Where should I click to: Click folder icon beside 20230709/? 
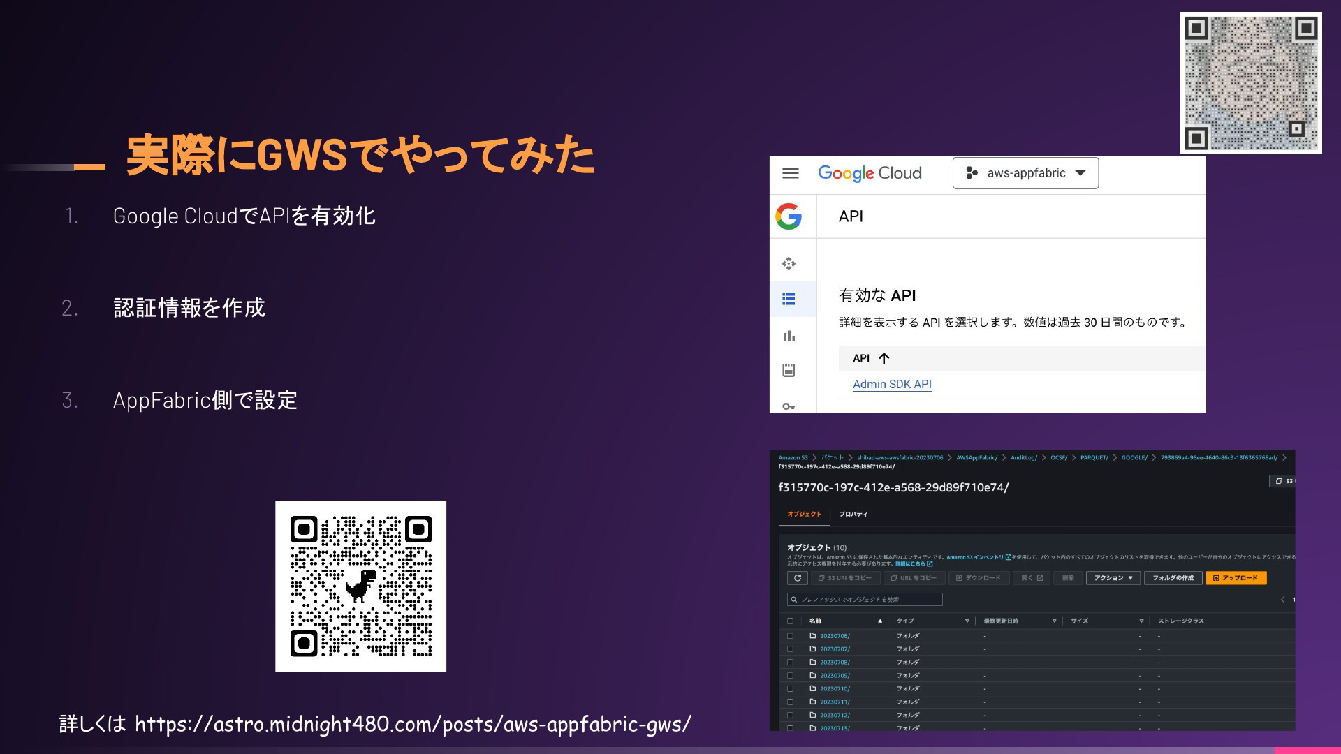[x=813, y=675]
